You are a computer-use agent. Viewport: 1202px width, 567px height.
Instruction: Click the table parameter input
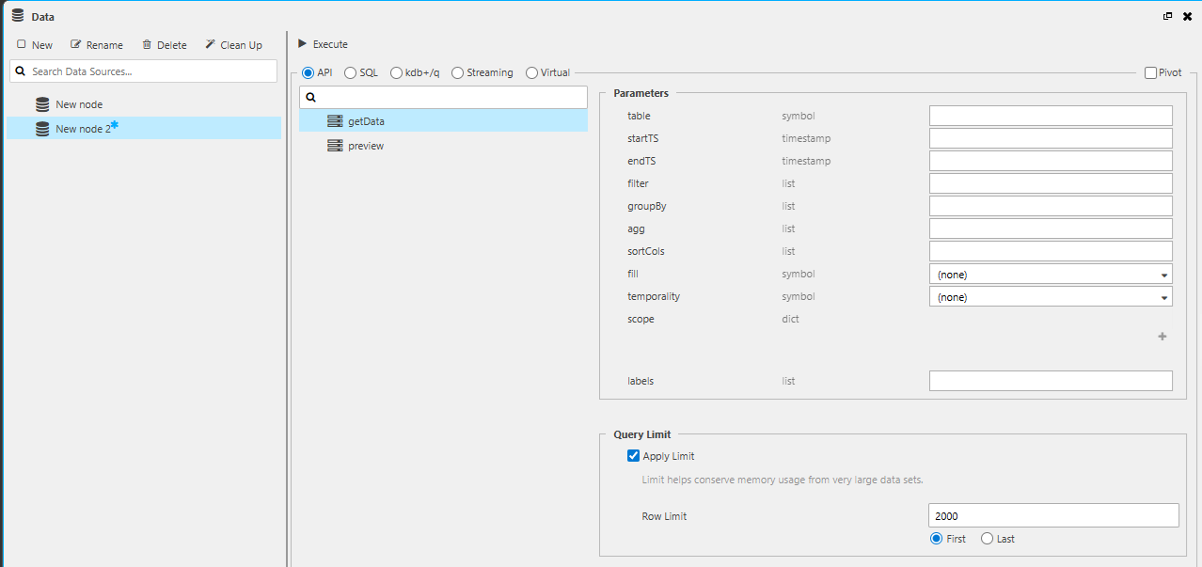(1051, 116)
